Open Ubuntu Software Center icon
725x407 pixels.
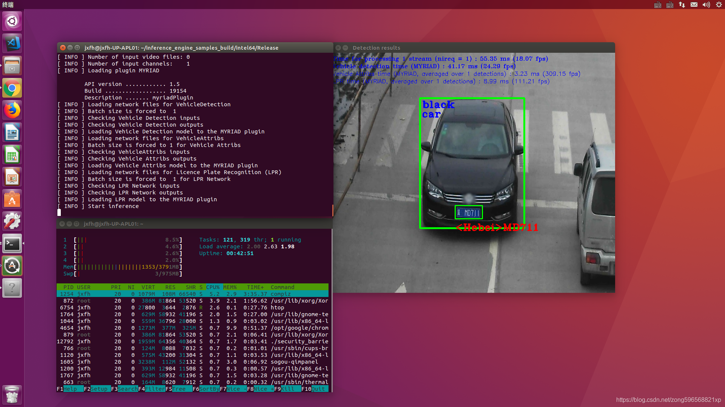point(12,199)
